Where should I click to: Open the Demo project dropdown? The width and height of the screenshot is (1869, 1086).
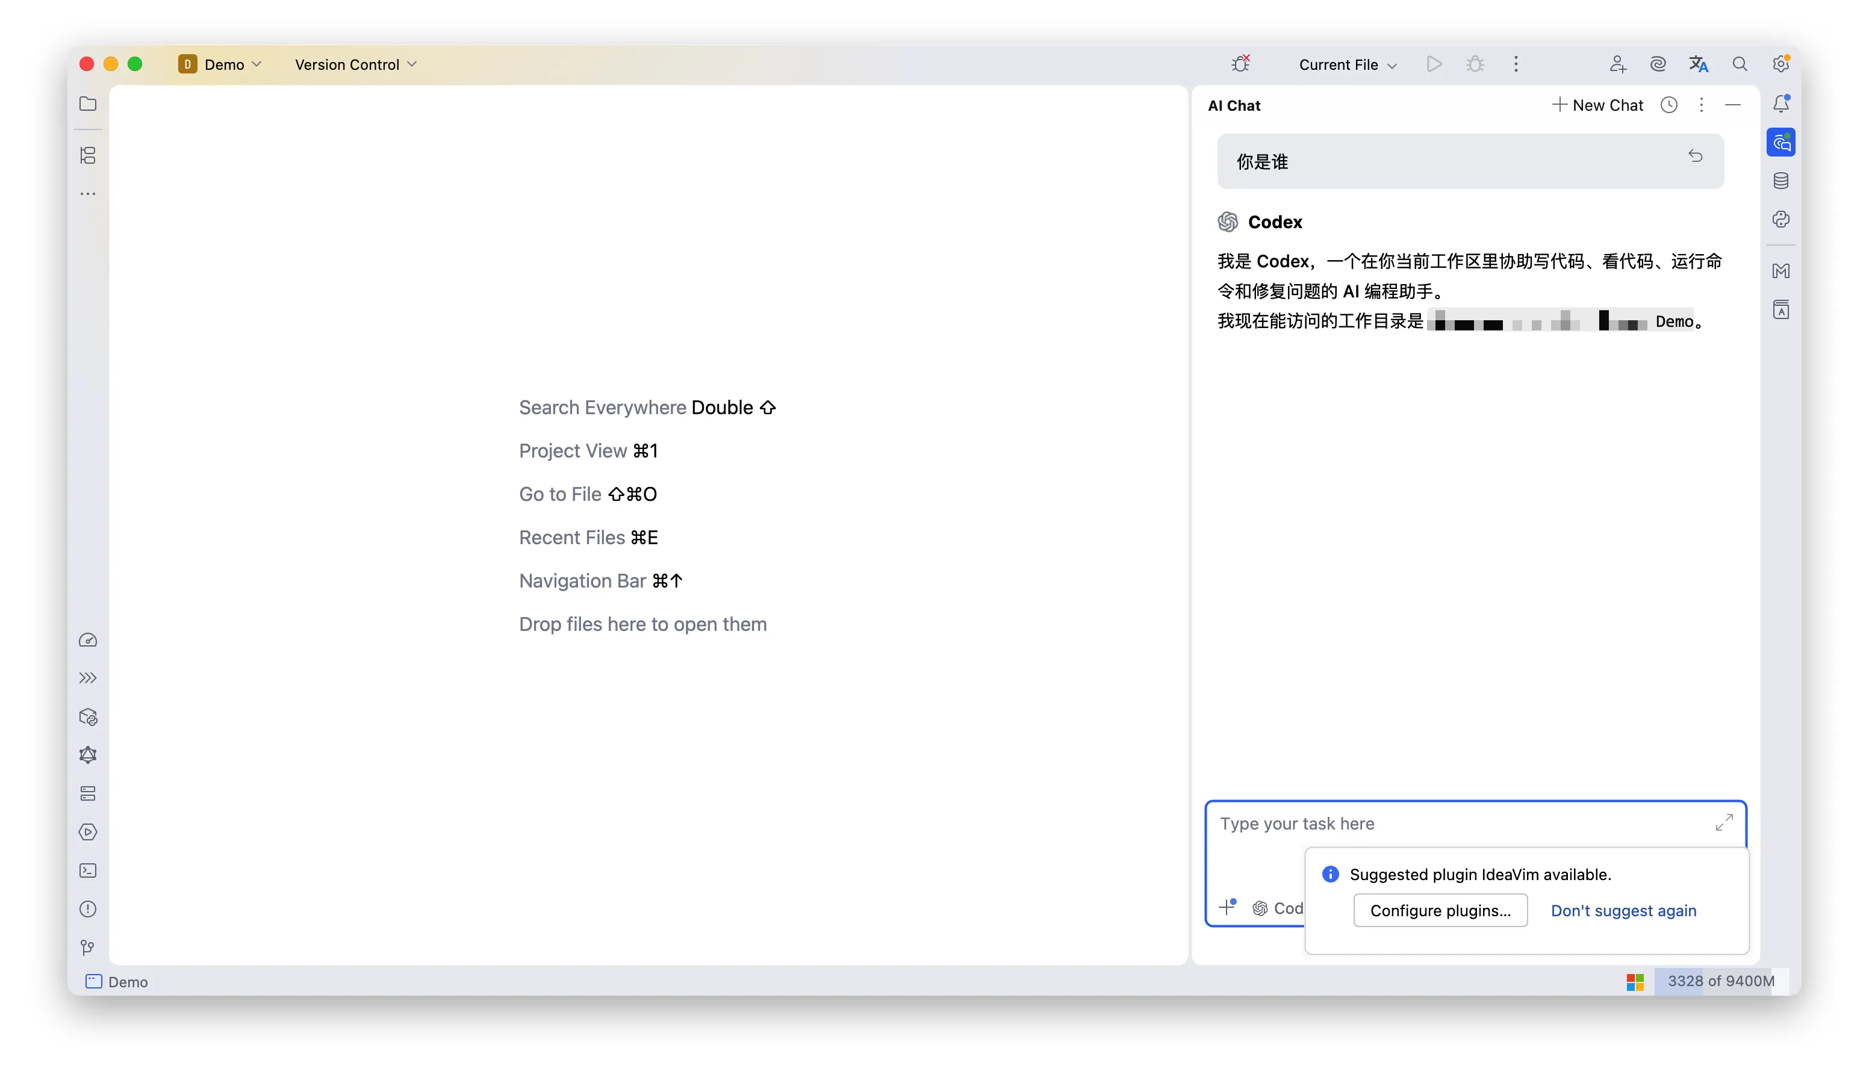220,64
